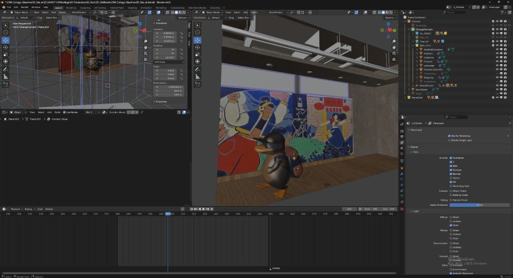Expand the Char_S4 collection in outliner
Screen dimensions: 513x278
413,41
